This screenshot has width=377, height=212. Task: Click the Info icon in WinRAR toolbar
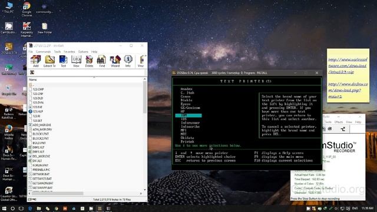(128, 61)
